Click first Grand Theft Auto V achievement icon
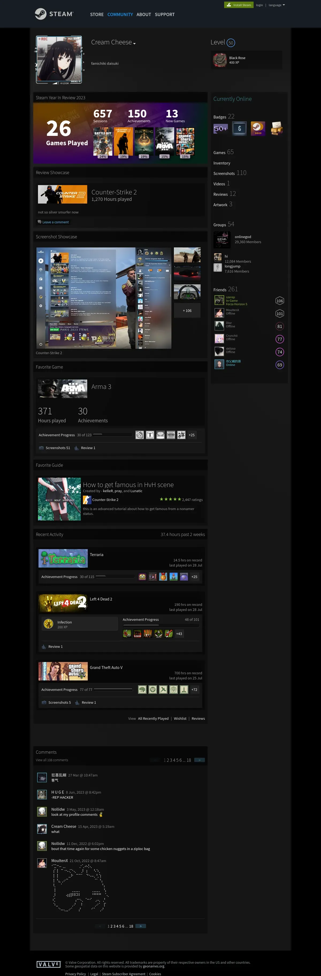Viewport: 321px width, 976px height. [x=142, y=690]
